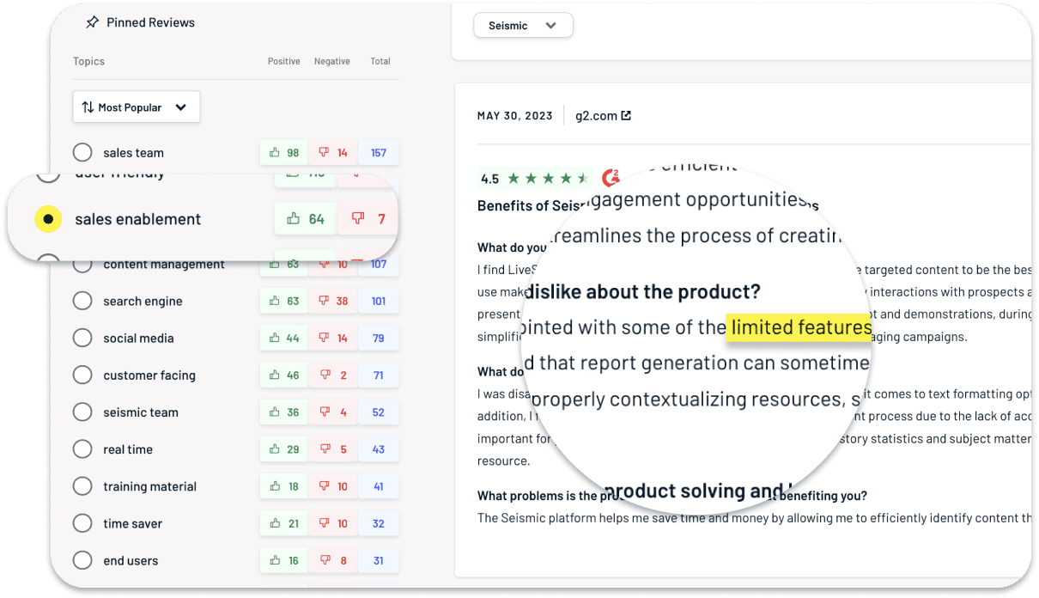Click the 4.5 star rating
Screen dimensions: 1039x598
[535, 179]
